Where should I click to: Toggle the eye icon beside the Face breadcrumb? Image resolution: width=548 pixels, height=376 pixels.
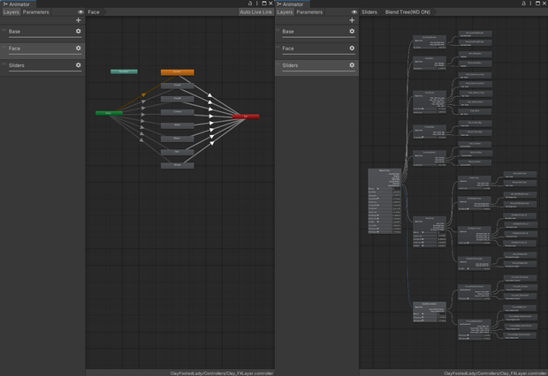click(x=80, y=11)
